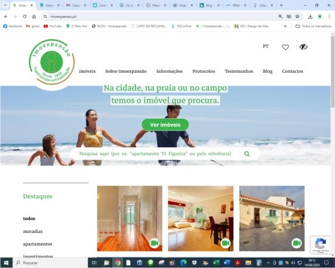Screen dimensions: 335x268
Task: Expand the bookmarks overflow chevron
Action: [285, 26]
